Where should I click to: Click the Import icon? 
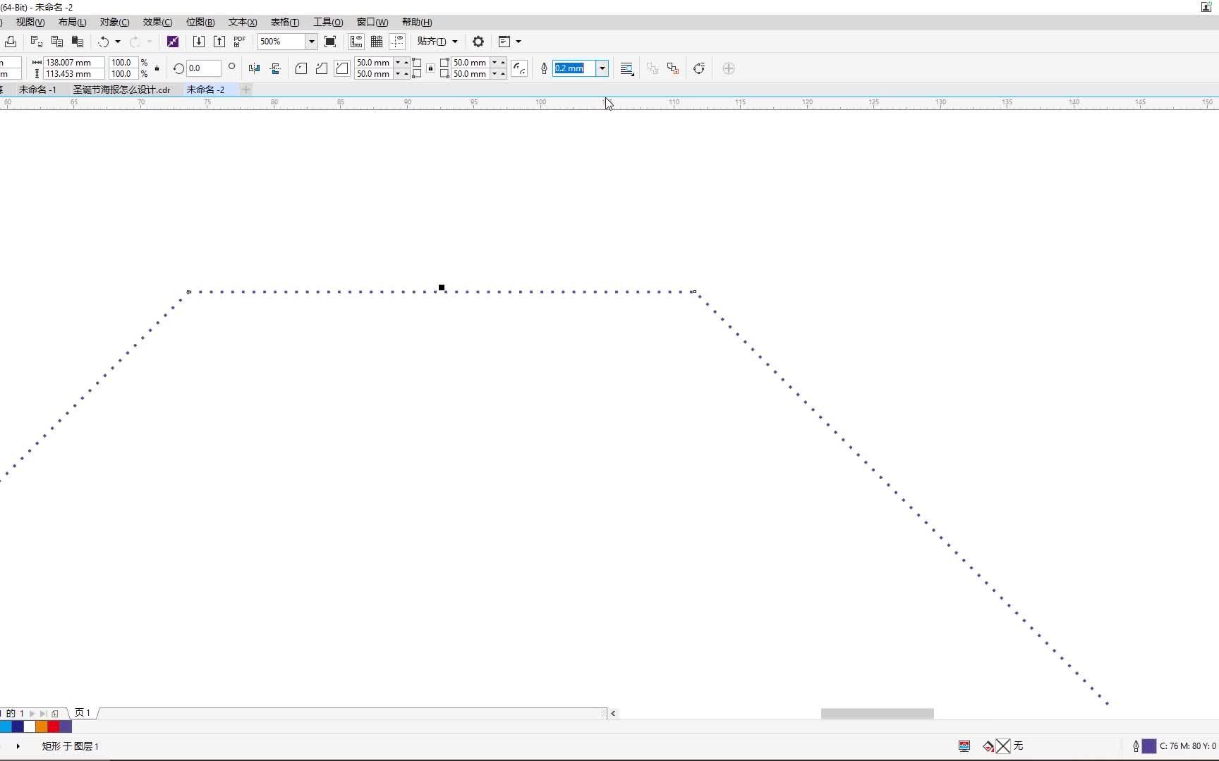[x=199, y=42]
